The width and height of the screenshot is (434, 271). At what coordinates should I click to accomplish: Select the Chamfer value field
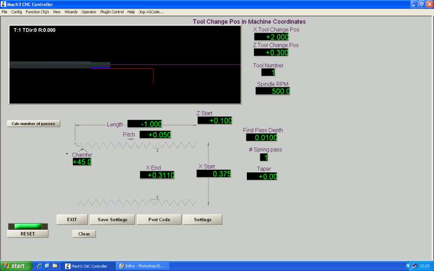(82, 162)
